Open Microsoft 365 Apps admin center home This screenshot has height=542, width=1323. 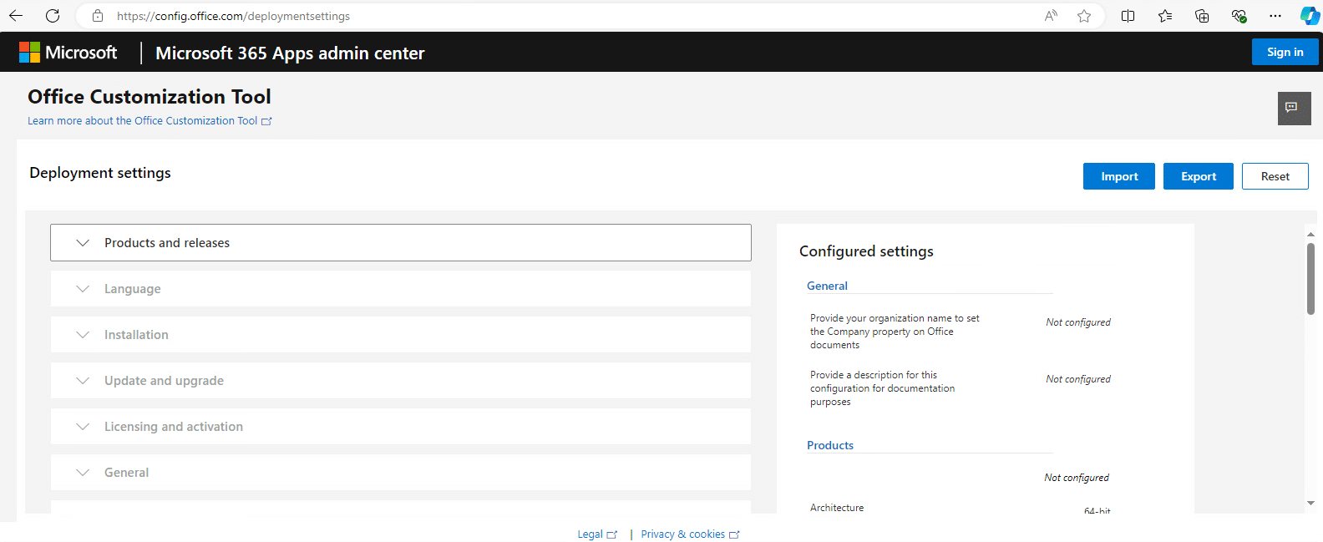tap(290, 53)
